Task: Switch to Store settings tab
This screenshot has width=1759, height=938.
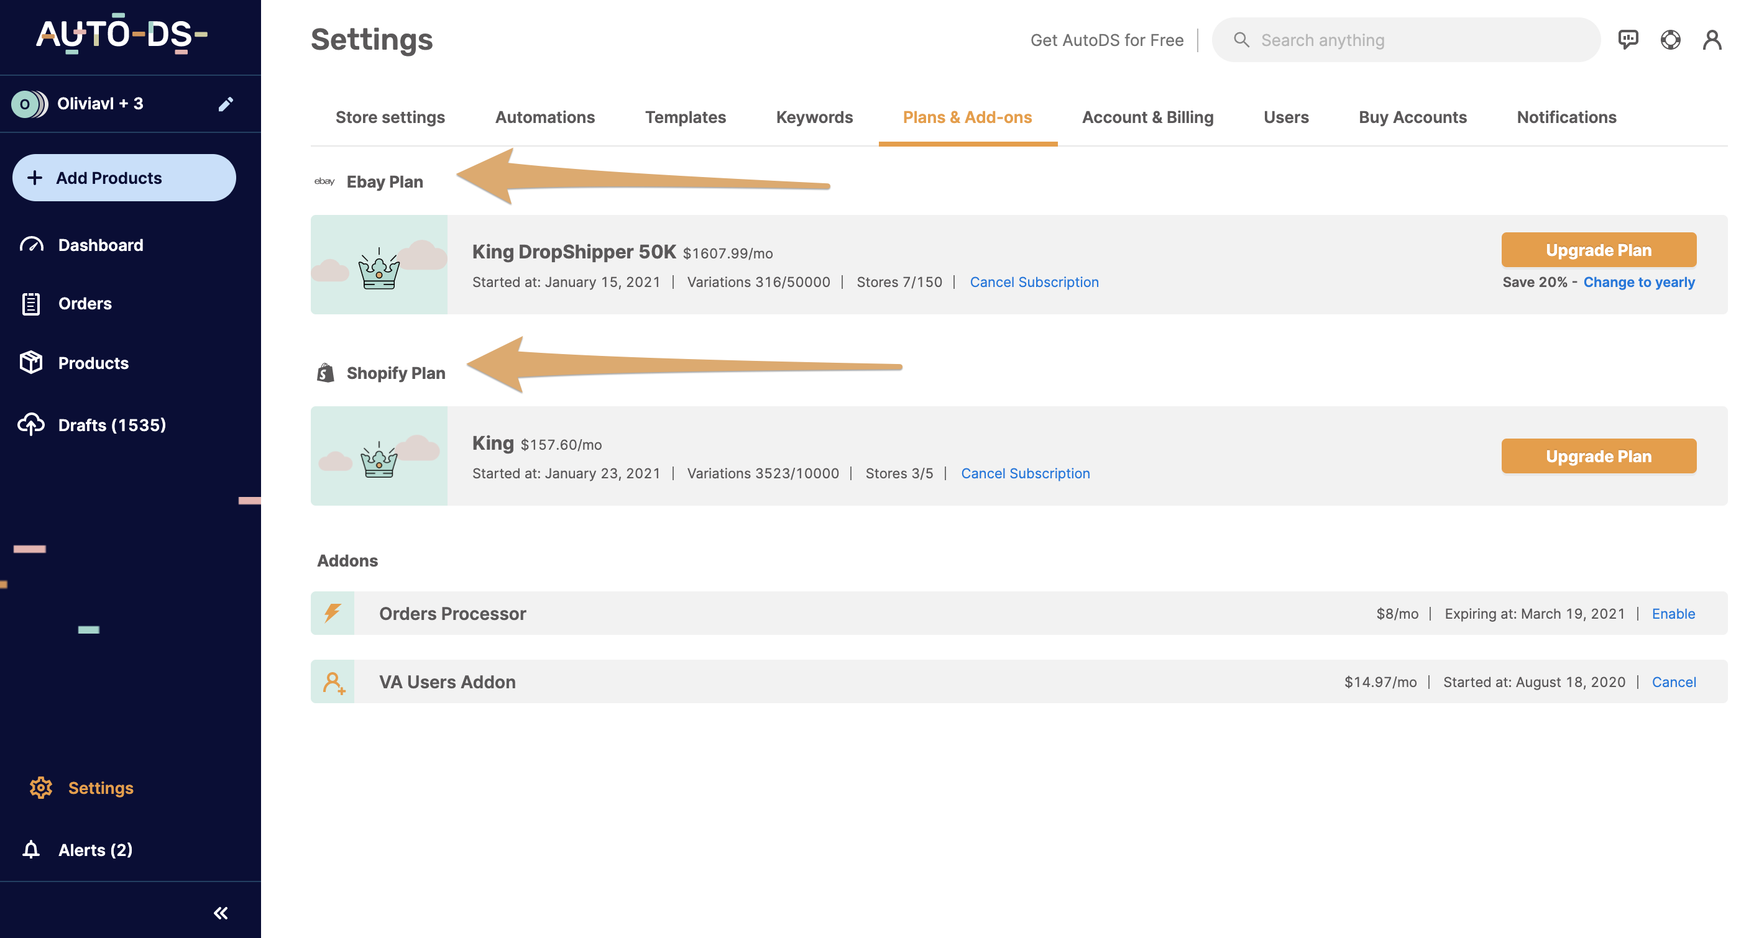Action: pyautogui.click(x=390, y=117)
